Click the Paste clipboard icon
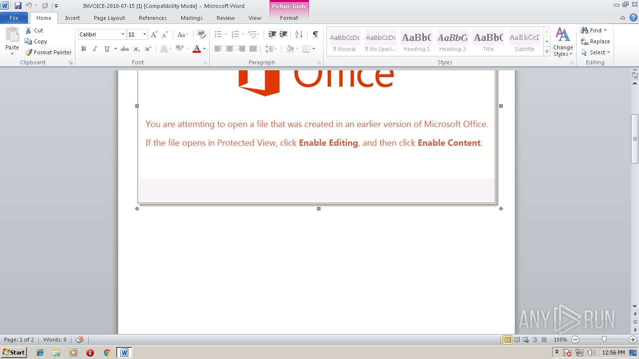Screen dimensions: 639x359 click(12, 36)
